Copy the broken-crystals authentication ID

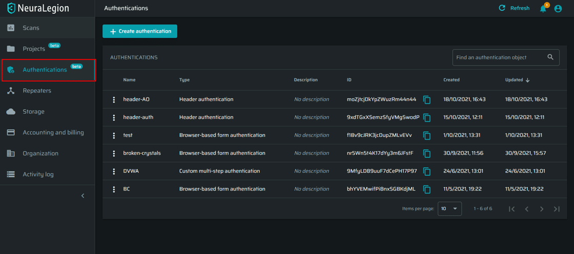coord(427,153)
